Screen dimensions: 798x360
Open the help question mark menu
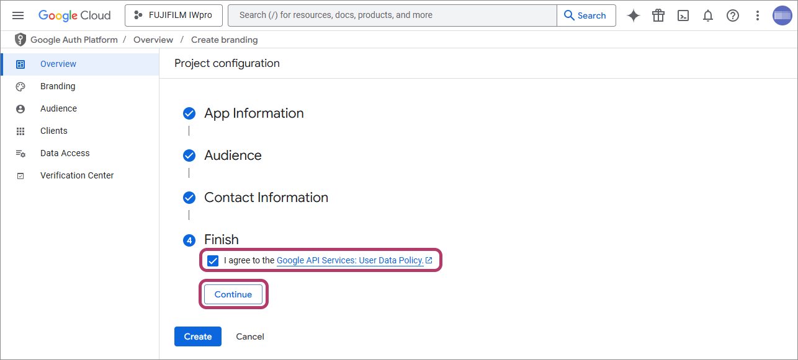[733, 15]
